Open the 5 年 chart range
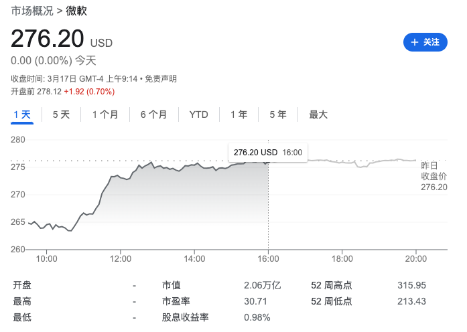Screen dimensions: 467x332 pos(278,114)
